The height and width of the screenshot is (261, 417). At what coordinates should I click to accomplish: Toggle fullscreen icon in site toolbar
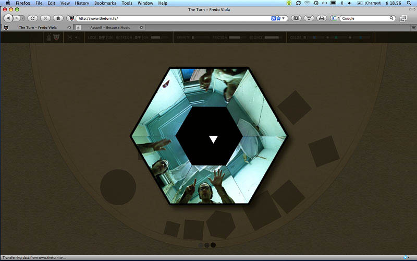click(x=70, y=37)
